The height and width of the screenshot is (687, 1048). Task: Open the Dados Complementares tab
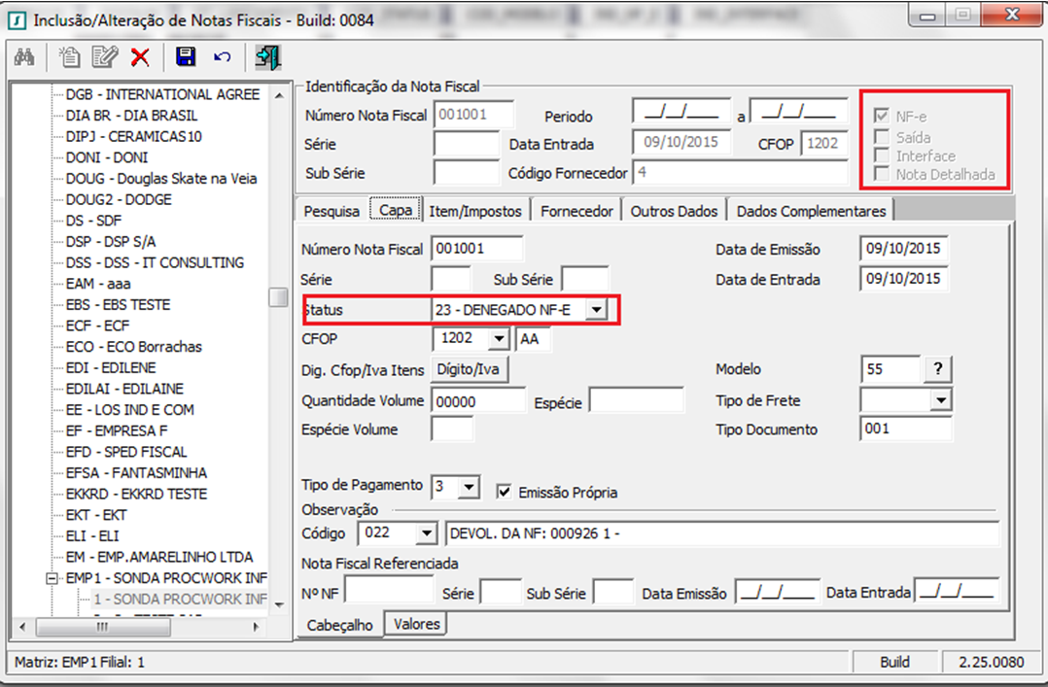click(x=812, y=211)
